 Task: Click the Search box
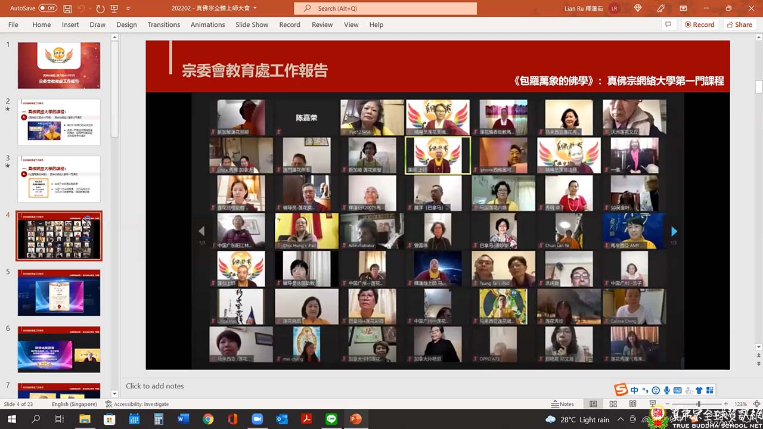(x=385, y=8)
